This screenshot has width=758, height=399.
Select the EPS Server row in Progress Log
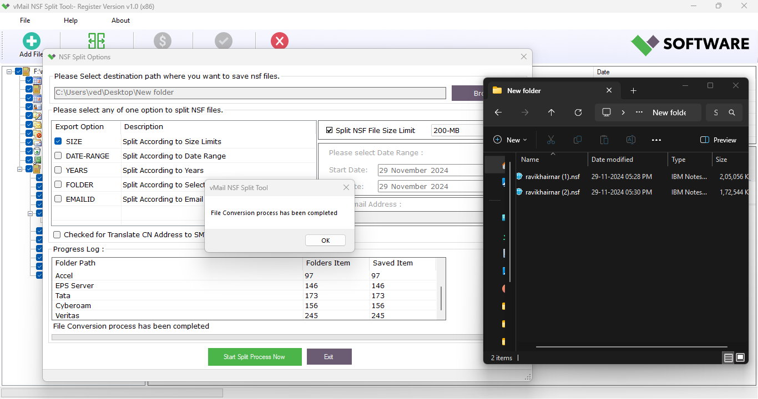coord(244,286)
